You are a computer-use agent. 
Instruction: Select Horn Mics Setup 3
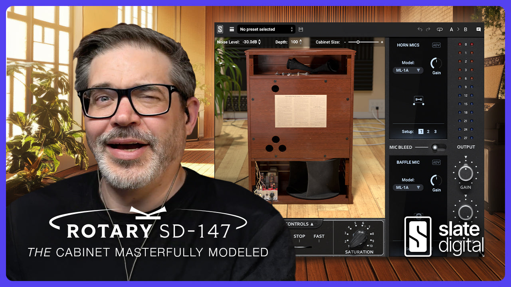[435, 132]
